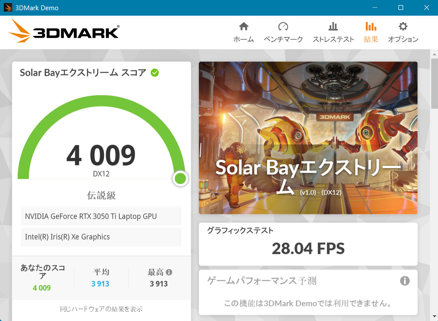Click the green validation checkmark next to the score title
438x321 pixels.
(x=155, y=73)
